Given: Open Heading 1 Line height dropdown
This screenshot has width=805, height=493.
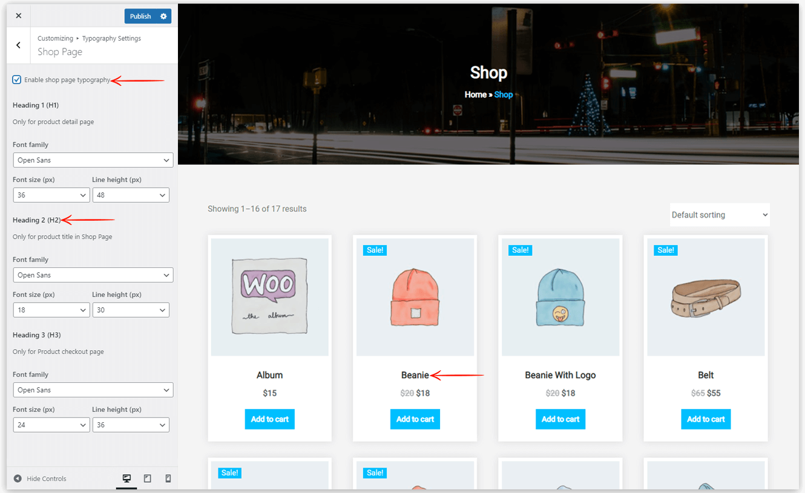Looking at the screenshot, I should click(x=131, y=195).
